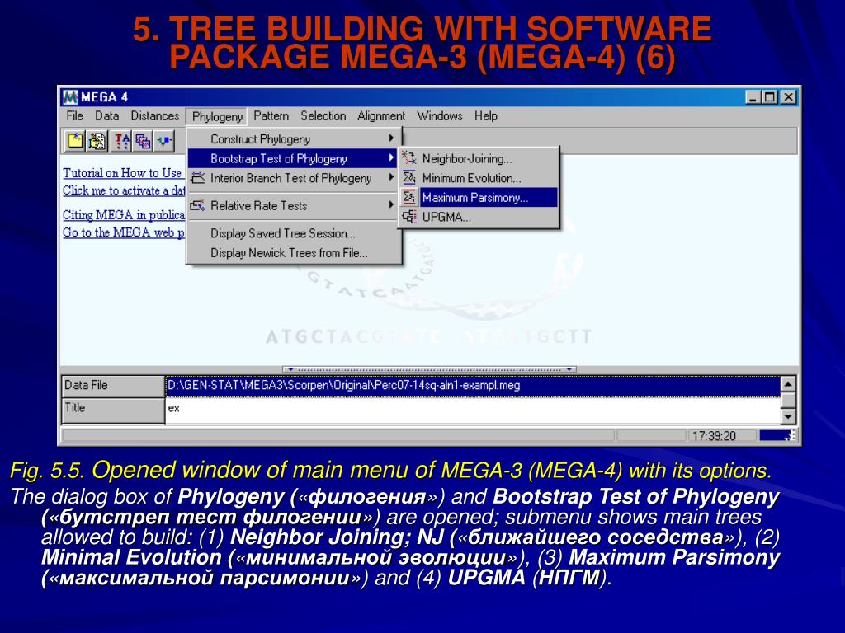Click the blue node tree toolbar icon
This screenshot has height=633, width=845.
click(164, 142)
